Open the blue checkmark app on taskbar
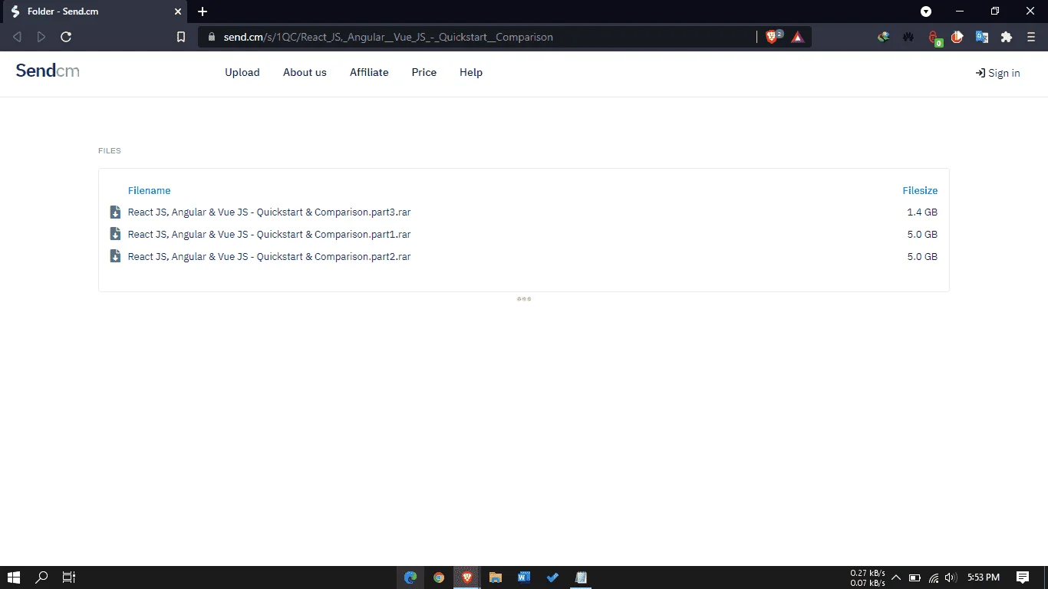1048x589 pixels. click(552, 577)
